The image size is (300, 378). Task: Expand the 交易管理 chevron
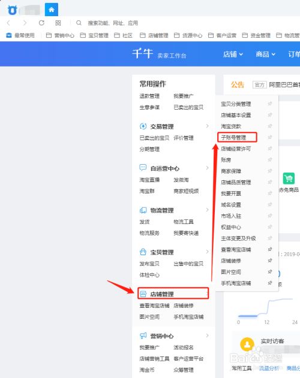coord(207,126)
